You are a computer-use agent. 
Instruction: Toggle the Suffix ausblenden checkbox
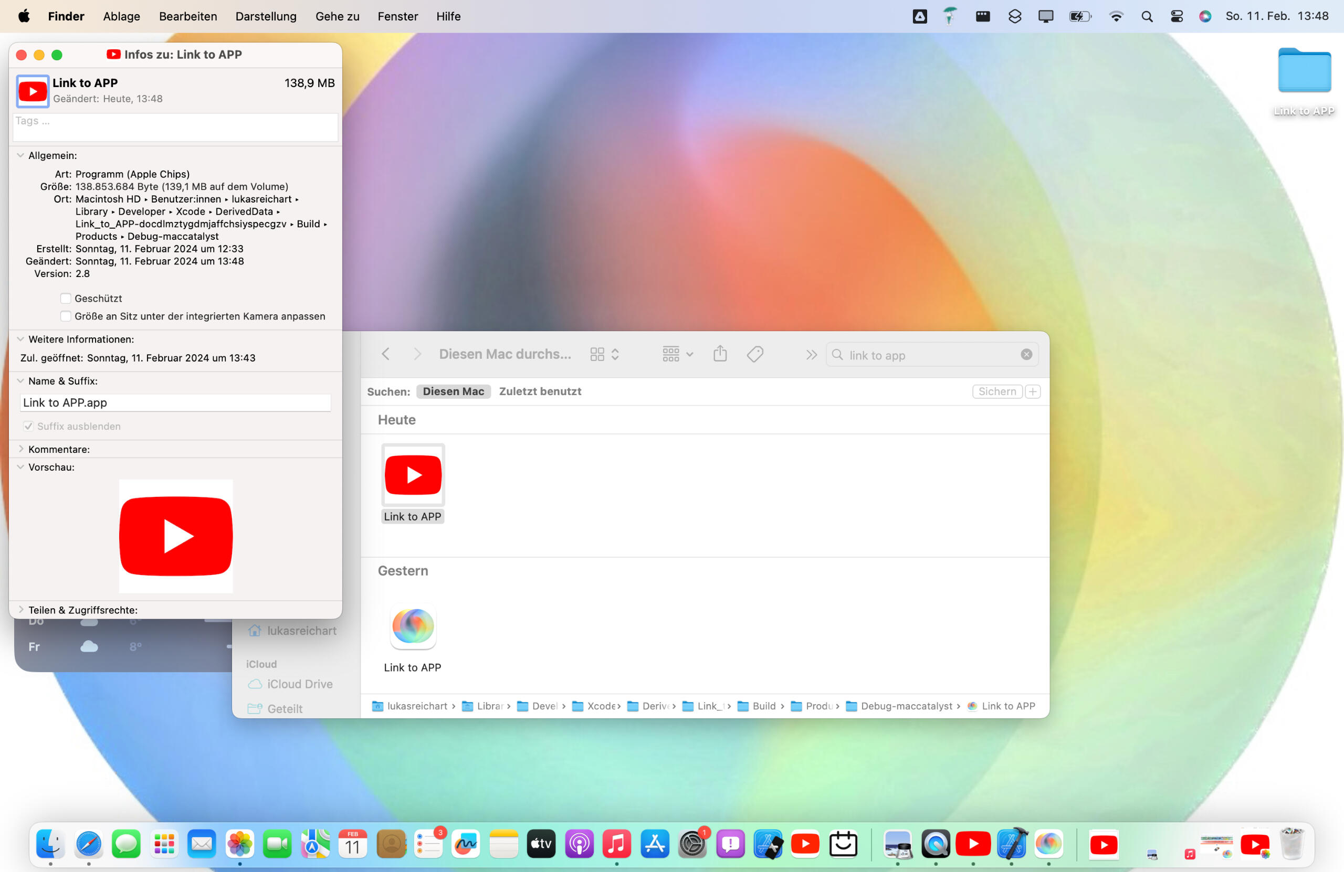28,426
